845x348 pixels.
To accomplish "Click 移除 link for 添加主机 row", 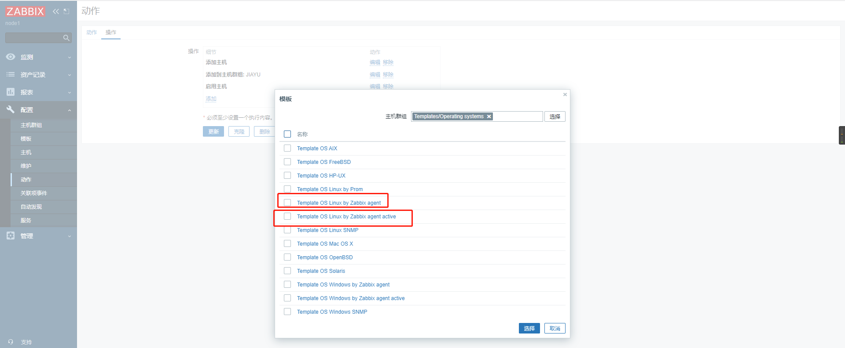I will 388,62.
